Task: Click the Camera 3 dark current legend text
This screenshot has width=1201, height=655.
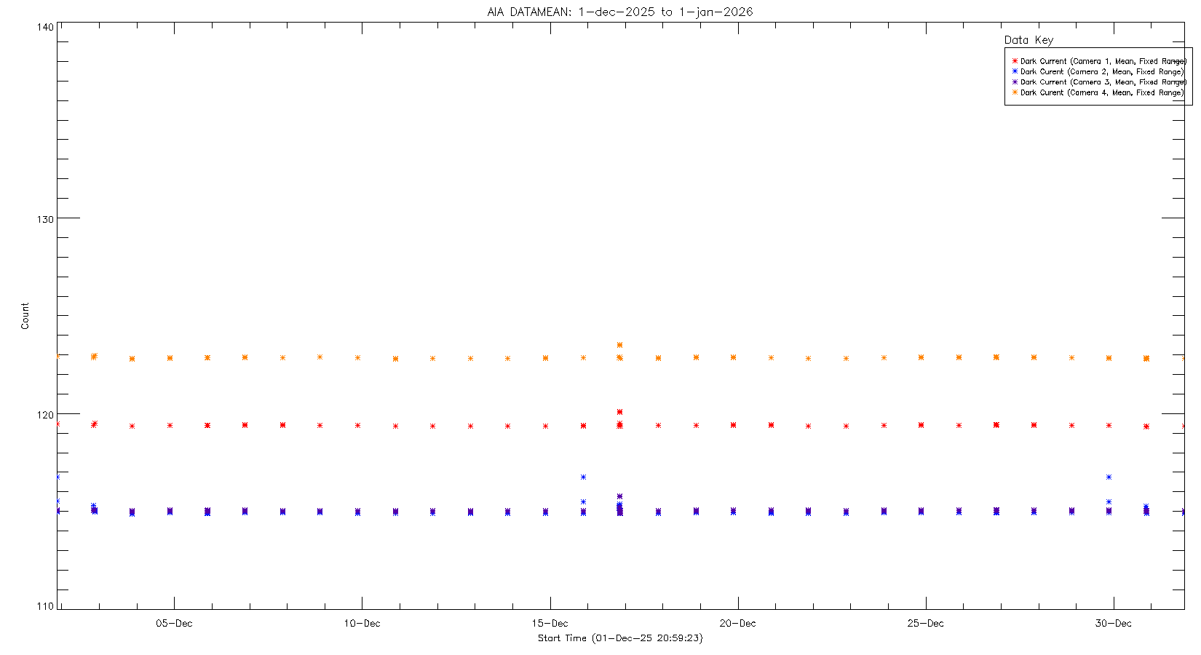Action: (x=1103, y=82)
